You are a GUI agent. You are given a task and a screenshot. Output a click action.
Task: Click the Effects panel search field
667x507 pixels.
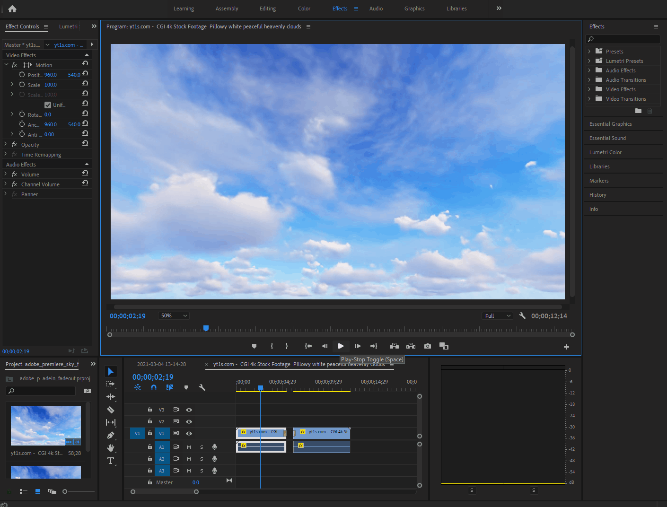[x=623, y=39]
